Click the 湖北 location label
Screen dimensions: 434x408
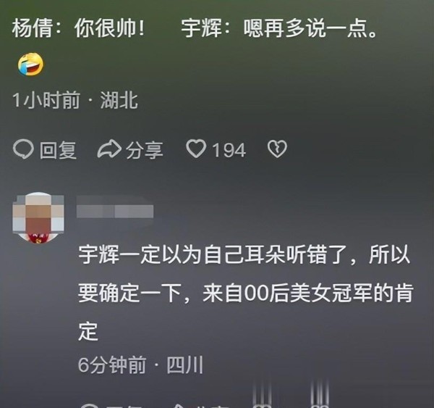pos(119,100)
